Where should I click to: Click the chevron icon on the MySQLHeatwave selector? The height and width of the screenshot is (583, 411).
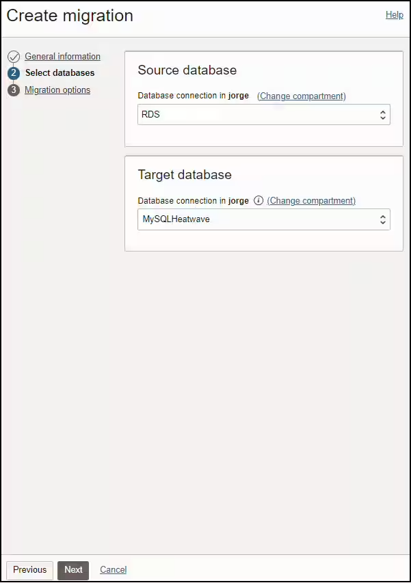coord(382,219)
